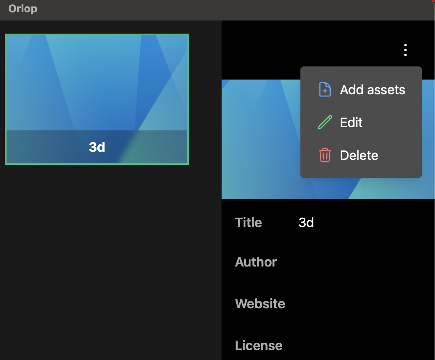Screen dimensions: 435x360
Task: Click the green pencil Edit icon
Action: 325,122
